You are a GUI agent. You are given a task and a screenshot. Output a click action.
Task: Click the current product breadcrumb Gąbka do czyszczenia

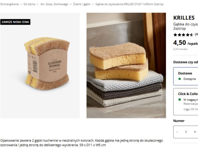click(x=129, y=4)
